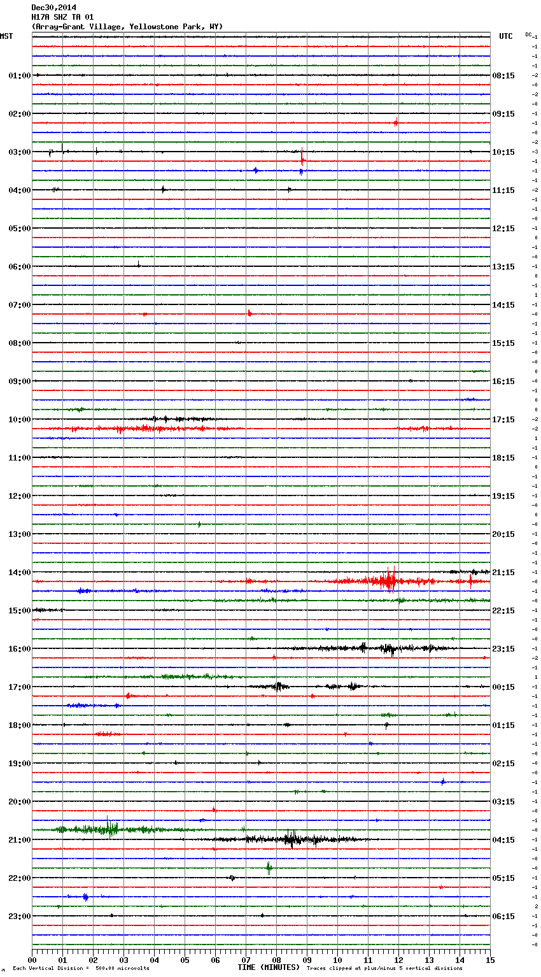Select the 16:00 MST time label
The height and width of the screenshot is (977, 541).
(19, 649)
